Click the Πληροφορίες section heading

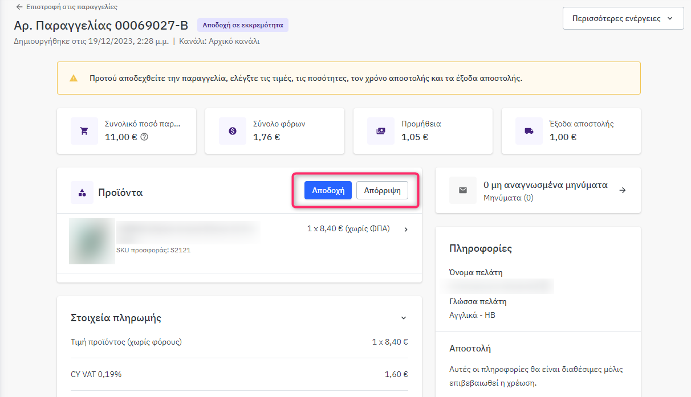click(x=481, y=248)
